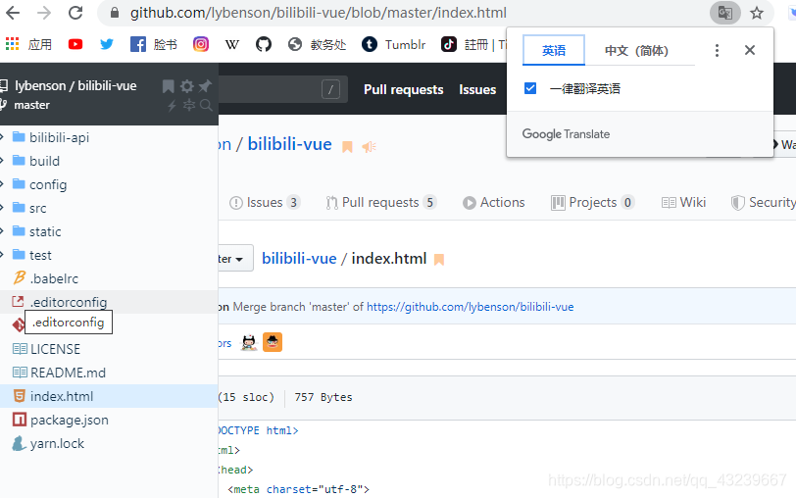The width and height of the screenshot is (796, 498).
Task: Expand the bilibili-api folder
Action: point(2,137)
